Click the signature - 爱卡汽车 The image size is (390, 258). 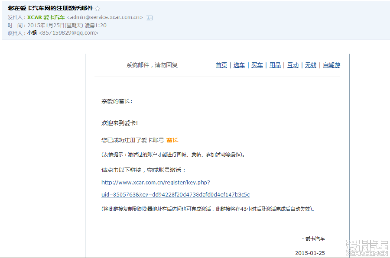pos(313,239)
